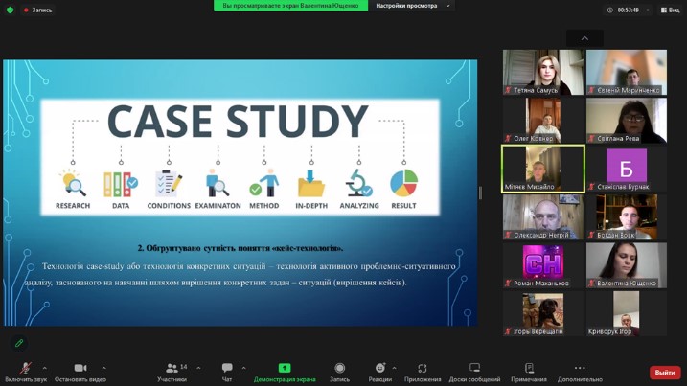Image resolution: width=687 pixels, height=386 pixels.
Task: Open the Дополнительно more options menu
Action: click(x=580, y=369)
